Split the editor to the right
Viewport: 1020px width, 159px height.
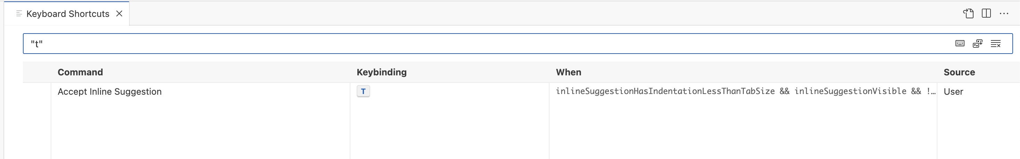point(986,13)
